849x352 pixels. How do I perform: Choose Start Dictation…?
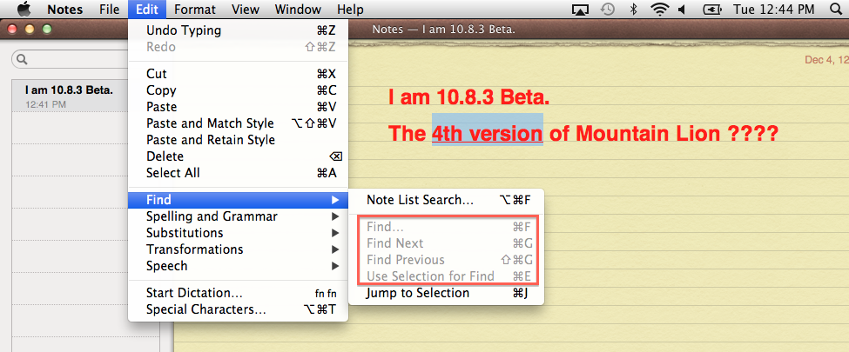coord(239,293)
